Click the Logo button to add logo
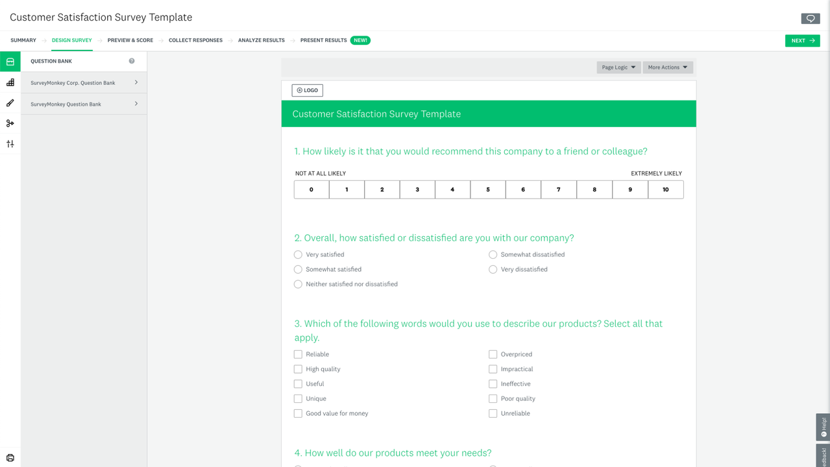Viewport: 830px width, 467px height. coord(307,90)
